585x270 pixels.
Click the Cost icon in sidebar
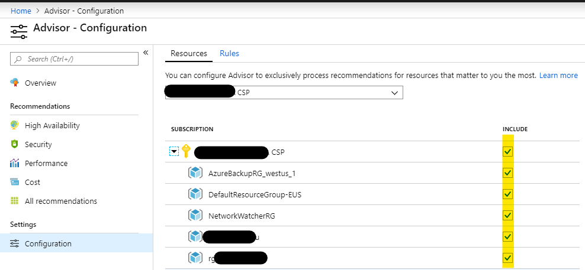(x=15, y=182)
